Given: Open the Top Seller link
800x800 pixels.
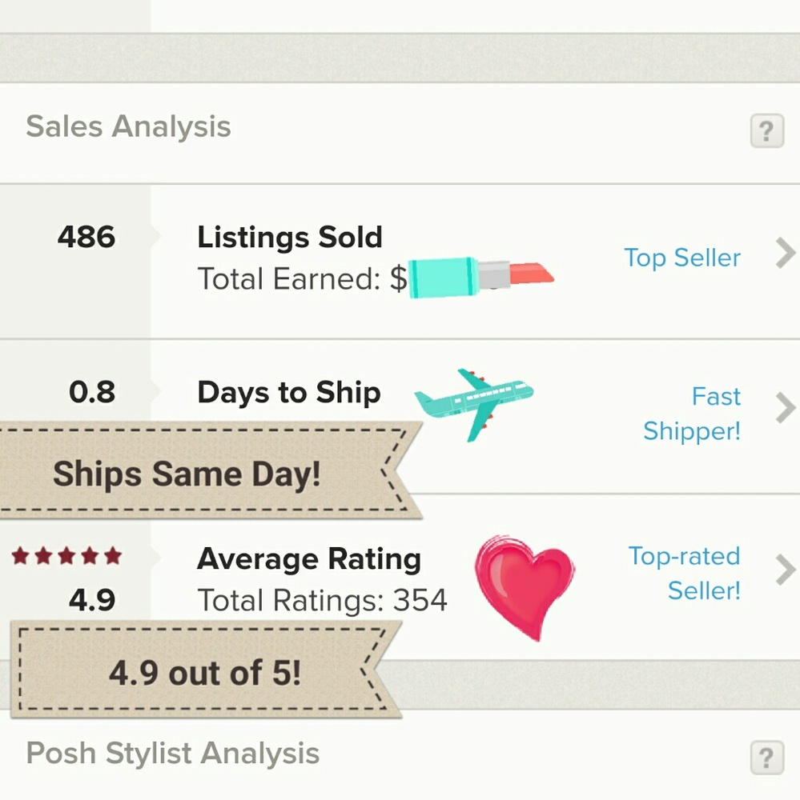Looking at the screenshot, I should point(682,258).
